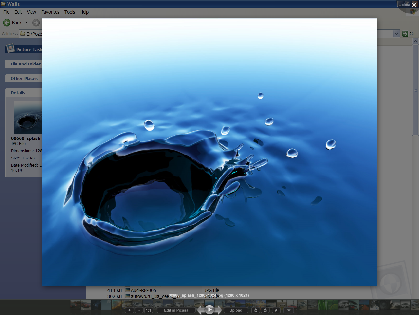Click the Upload button
This screenshot has width=419, height=315.
click(236, 310)
